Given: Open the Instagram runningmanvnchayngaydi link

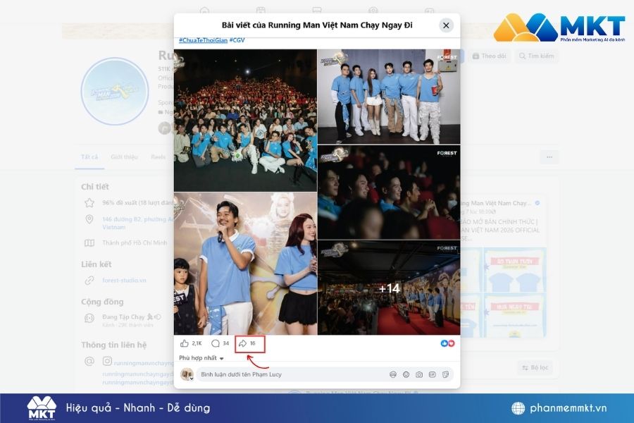Looking at the screenshot, I should coord(144,363).
